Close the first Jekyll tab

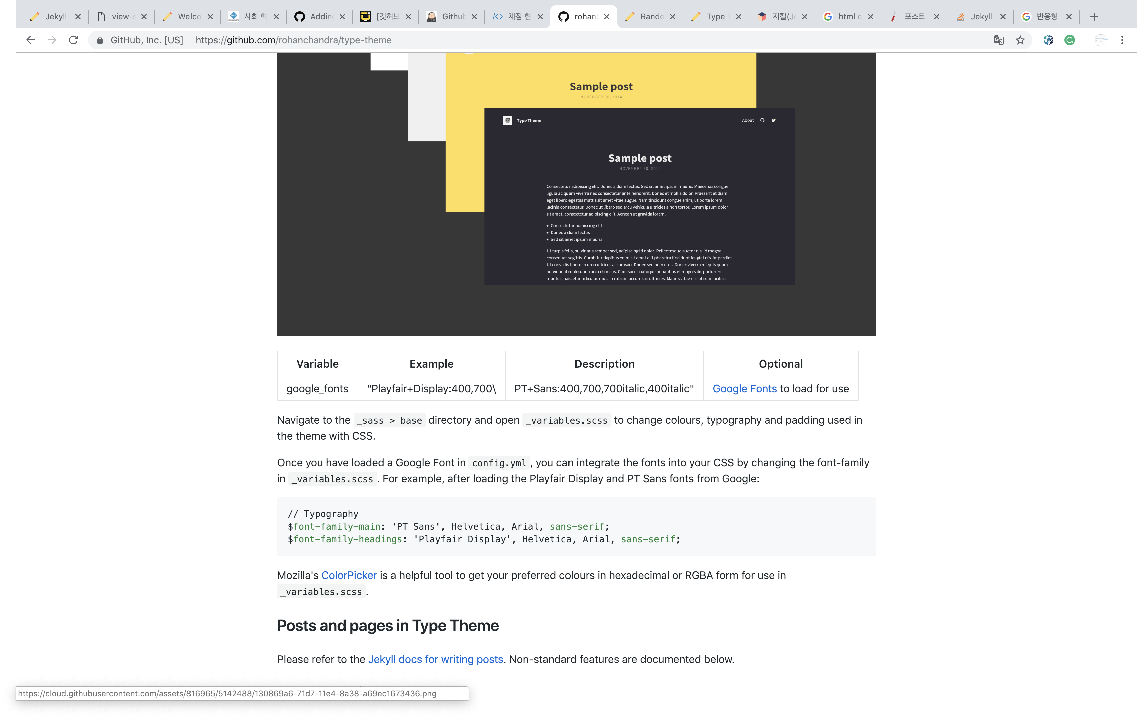point(78,17)
